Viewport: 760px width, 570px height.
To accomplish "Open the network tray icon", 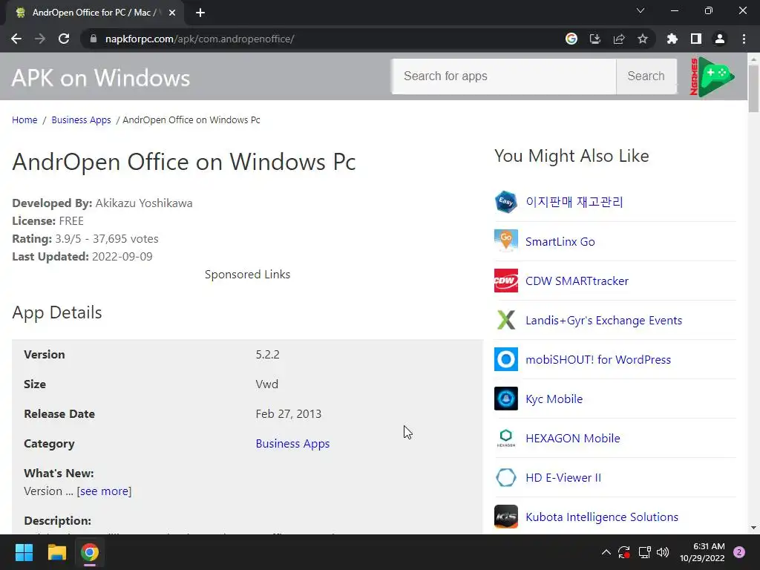I will tap(644, 552).
